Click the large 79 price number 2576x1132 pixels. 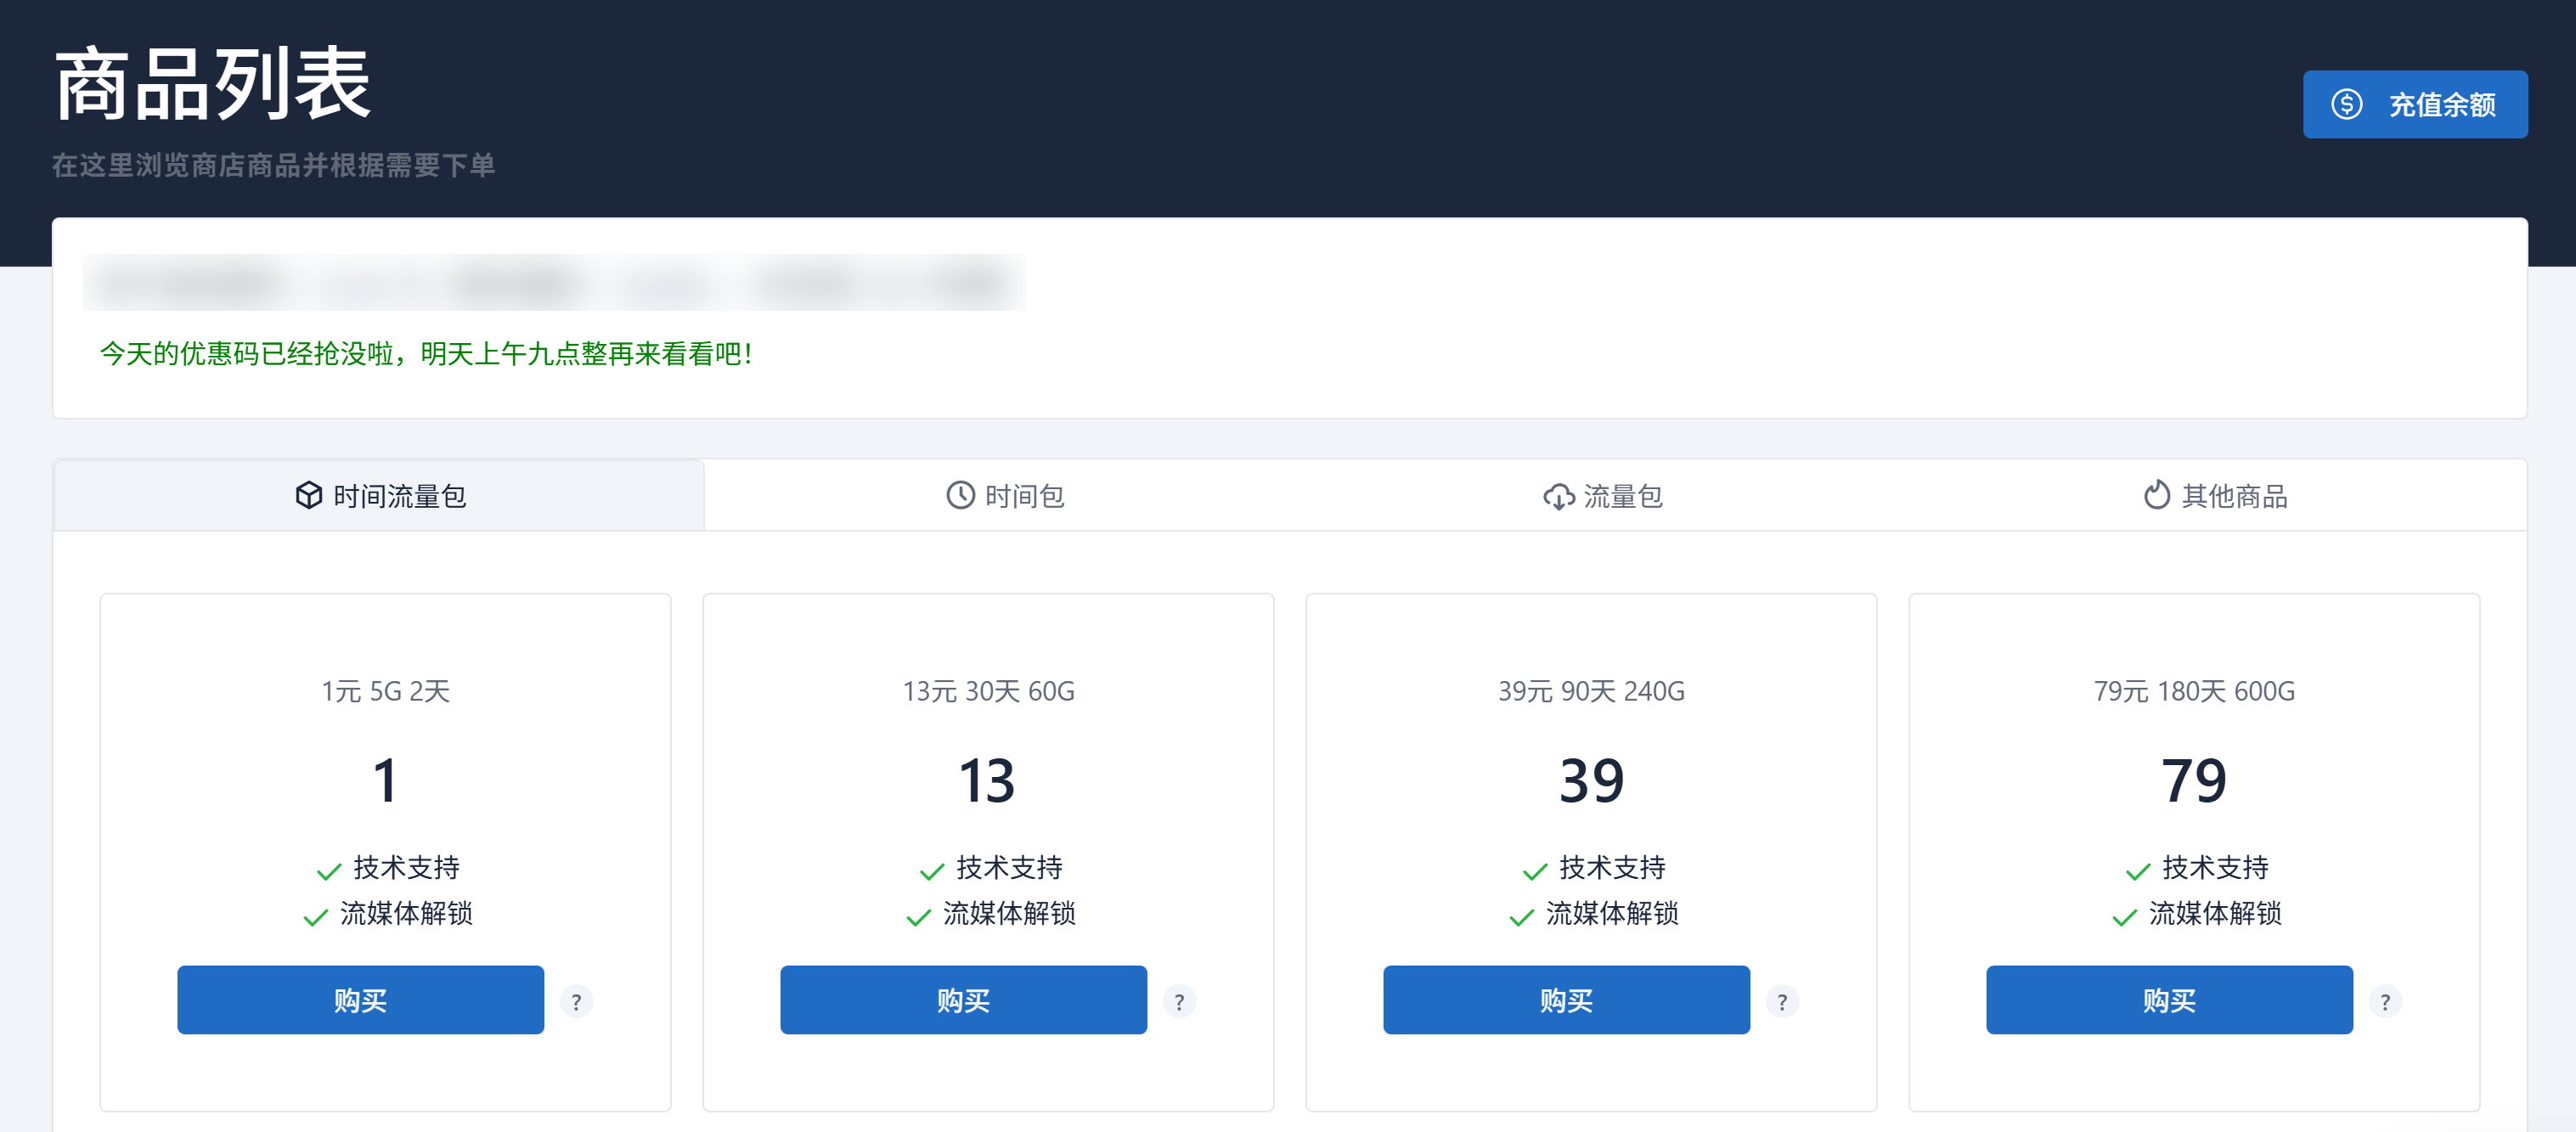point(2193,781)
